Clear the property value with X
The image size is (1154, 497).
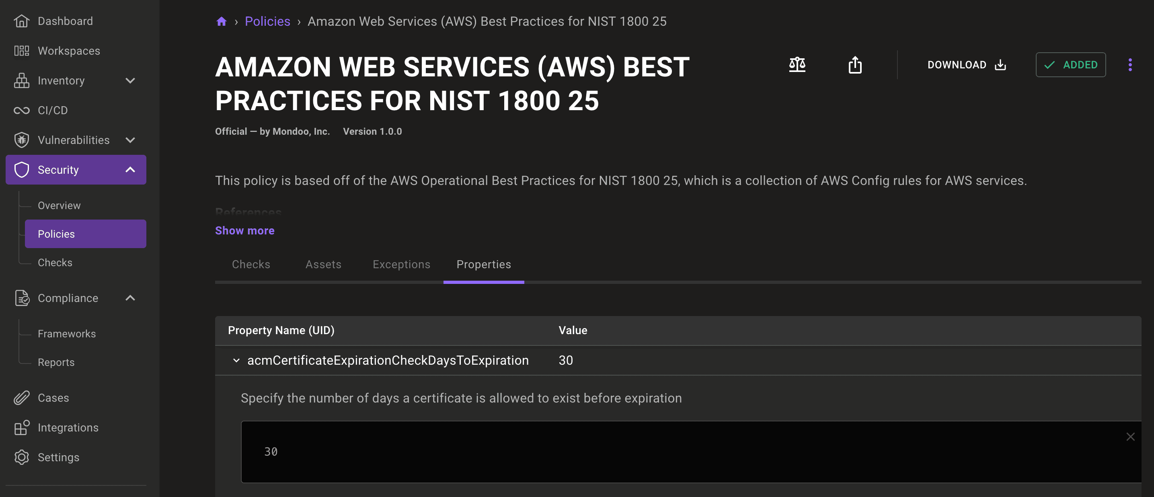click(x=1130, y=437)
